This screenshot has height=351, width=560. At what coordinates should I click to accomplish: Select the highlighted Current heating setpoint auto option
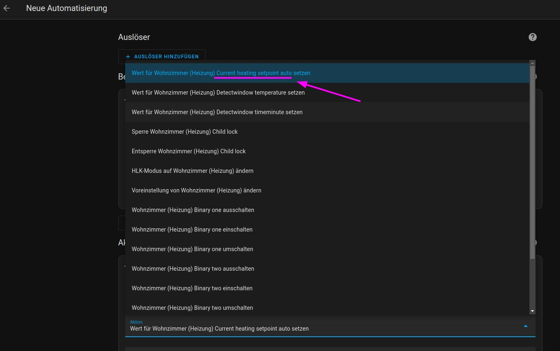[221, 73]
